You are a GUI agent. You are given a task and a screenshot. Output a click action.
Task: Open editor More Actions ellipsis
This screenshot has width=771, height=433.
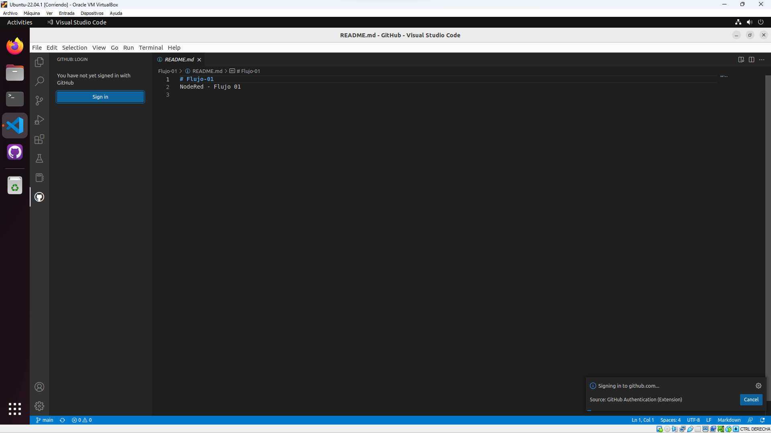[762, 59]
